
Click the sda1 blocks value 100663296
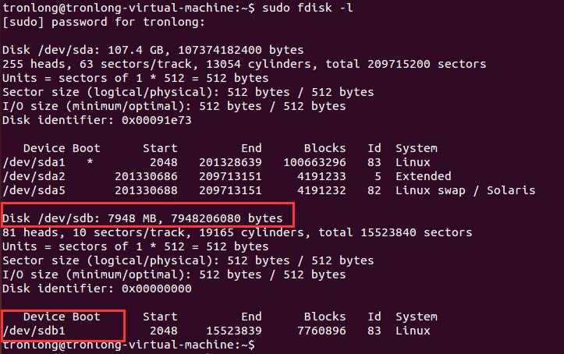(x=314, y=162)
